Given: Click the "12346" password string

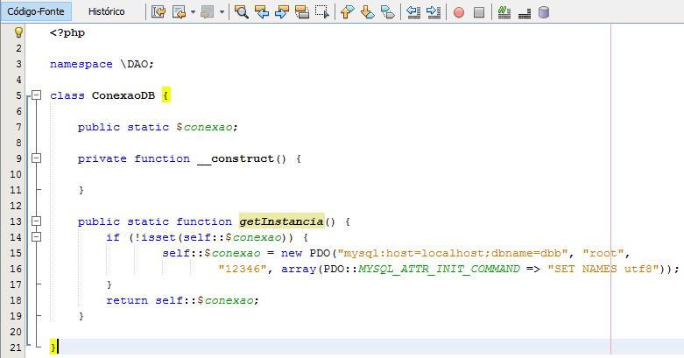Looking at the screenshot, I should tap(243, 269).
